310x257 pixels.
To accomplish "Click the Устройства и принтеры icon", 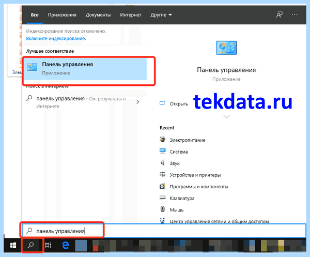I will pyautogui.click(x=163, y=174).
